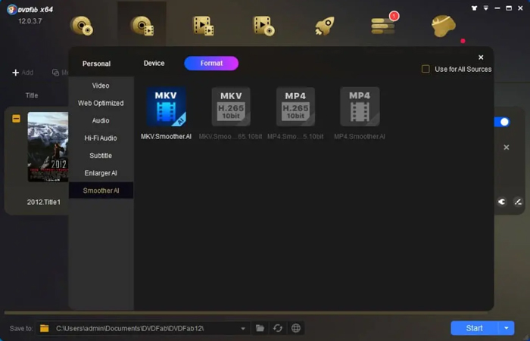Pick the MP4 H.265 10bit Smoother profile
Image resolution: width=530 pixels, height=341 pixels.
tap(295, 113)
